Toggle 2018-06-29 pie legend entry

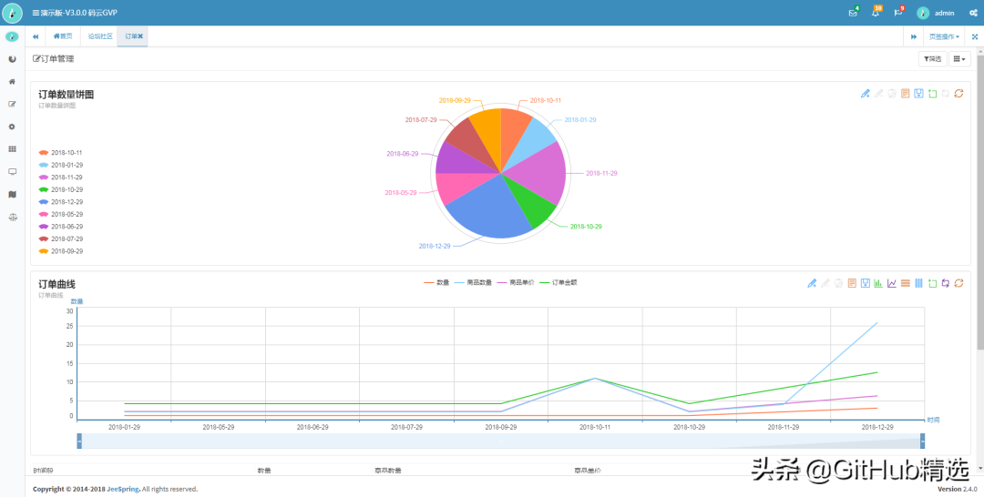click(x=60, y=227)
